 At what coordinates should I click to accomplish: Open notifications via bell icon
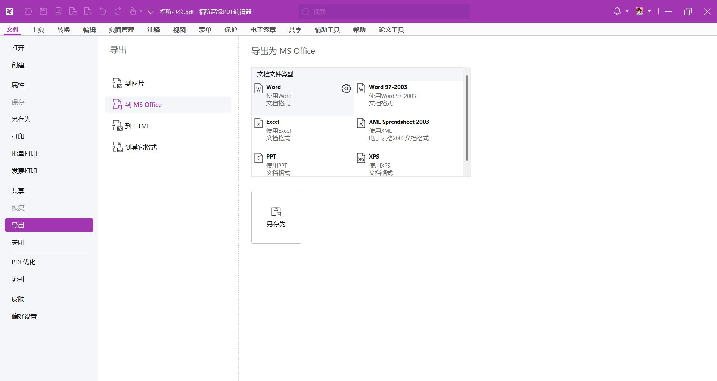click(617, 12)
